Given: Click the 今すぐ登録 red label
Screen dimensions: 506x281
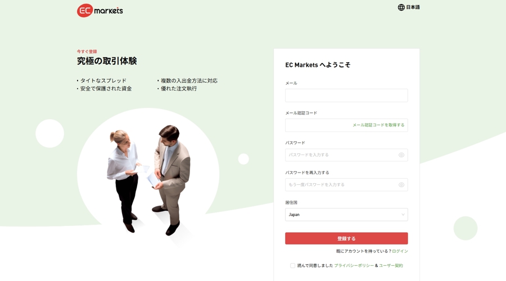Looking at the screenshot, I should (x=87, y=51).
